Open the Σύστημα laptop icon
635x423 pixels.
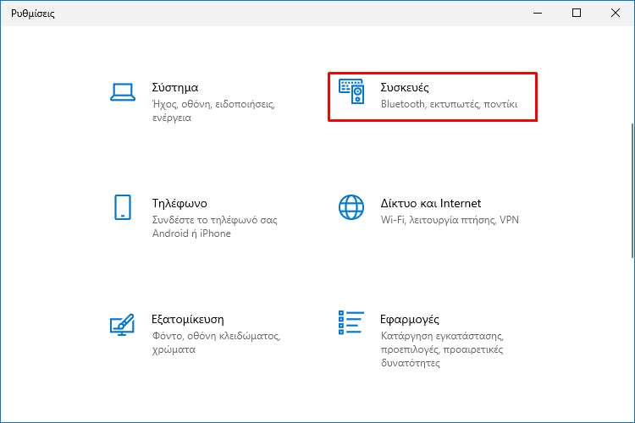pyautogui.click(x=123, y=92)
